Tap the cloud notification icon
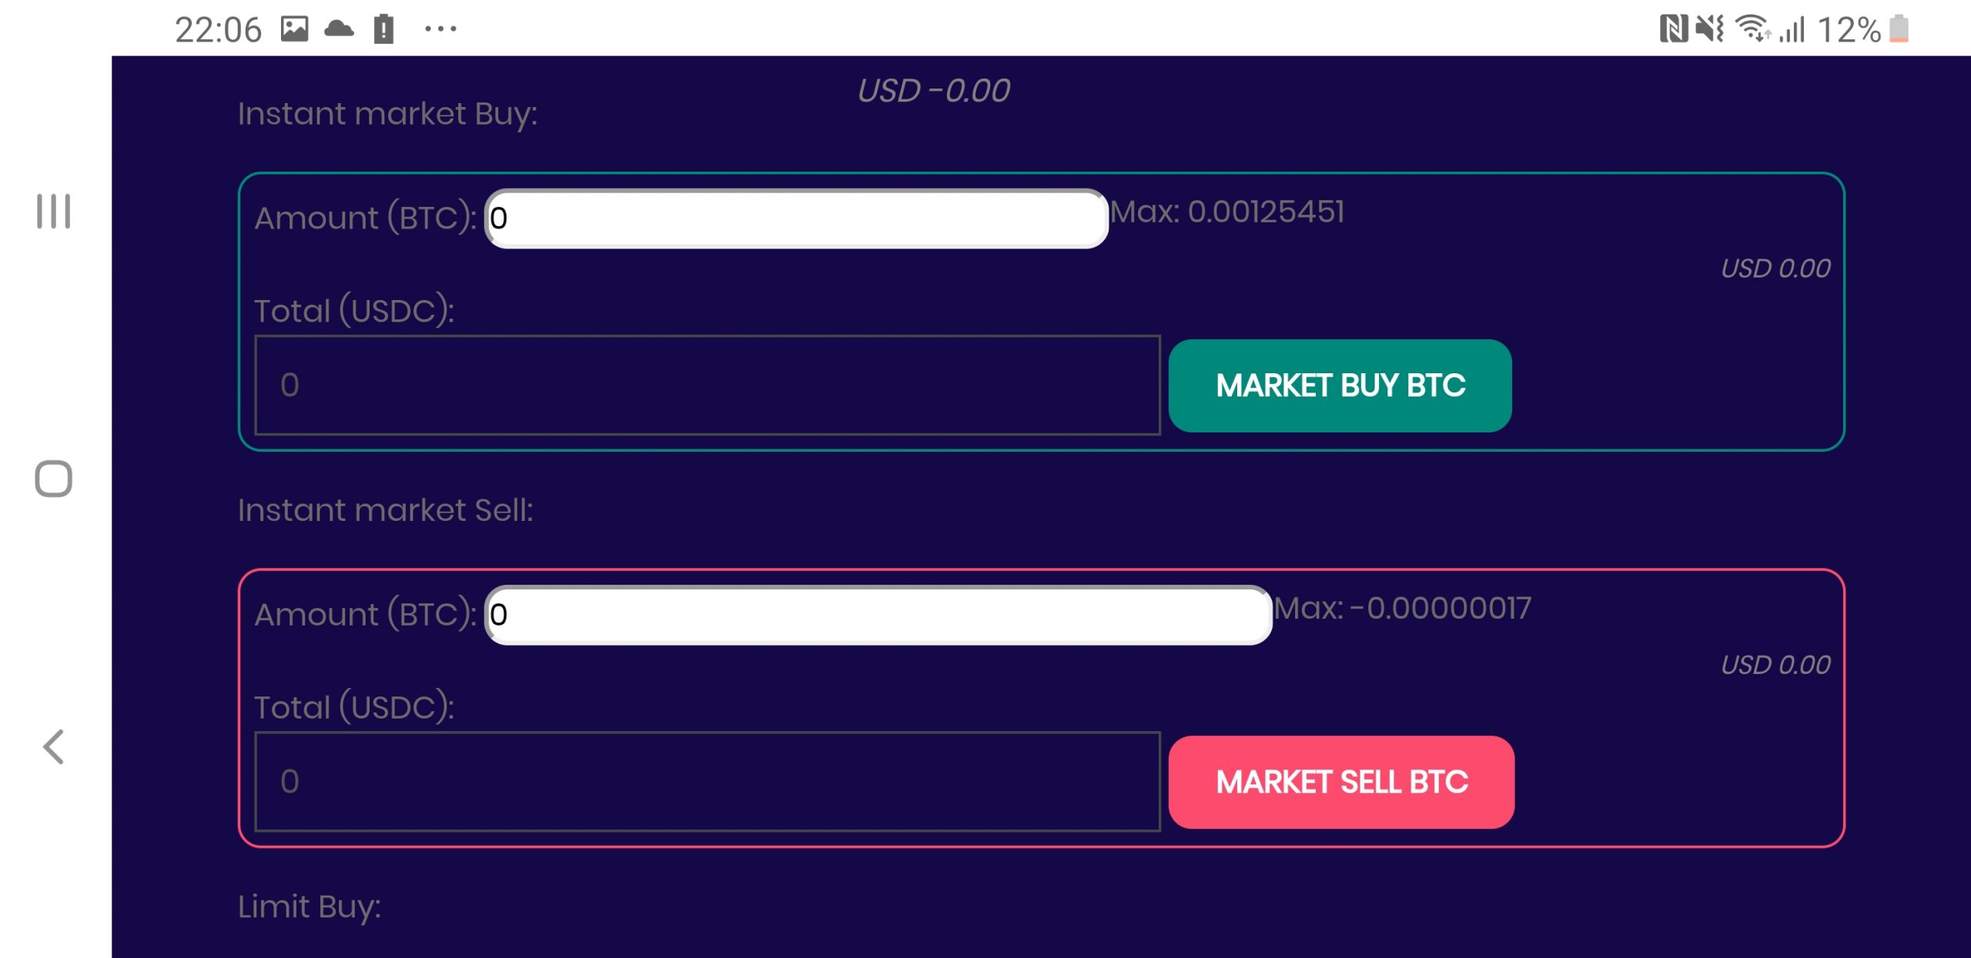1971x958 pixels. [339, 29]
